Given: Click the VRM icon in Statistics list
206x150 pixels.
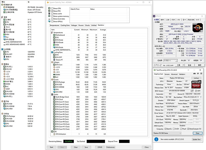Looking at the screenshot, I should click(54, 45).
